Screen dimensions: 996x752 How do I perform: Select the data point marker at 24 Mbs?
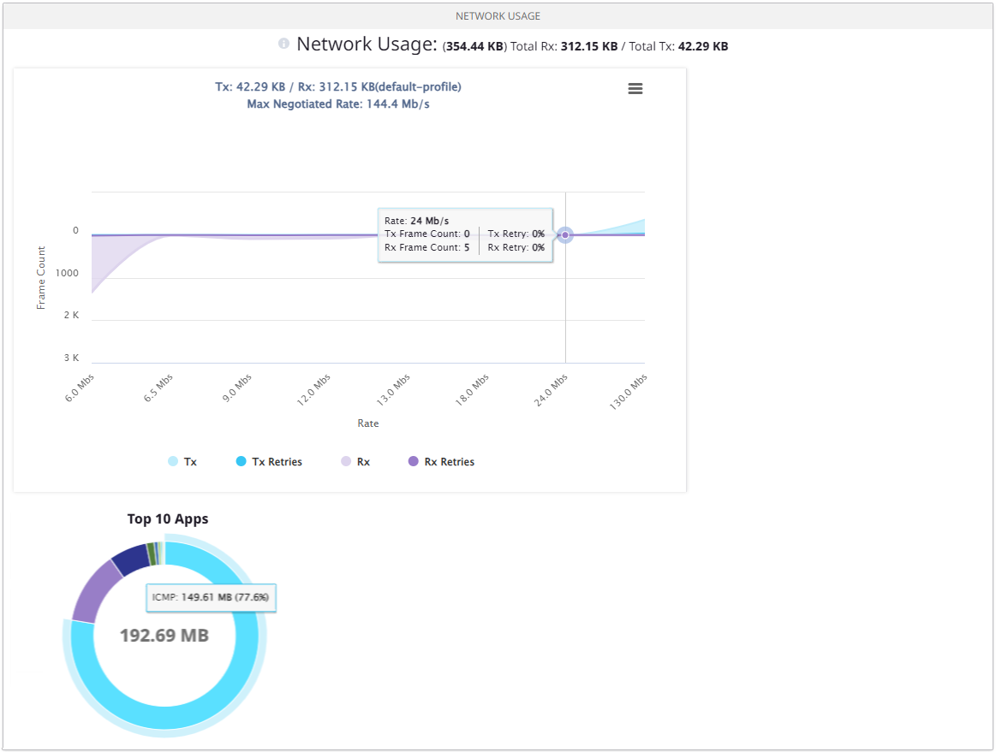pyautogui.click(x=564, y=234)
